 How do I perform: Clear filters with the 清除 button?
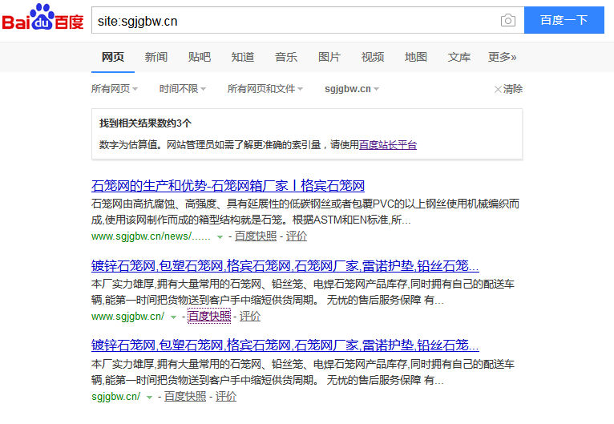508,89
